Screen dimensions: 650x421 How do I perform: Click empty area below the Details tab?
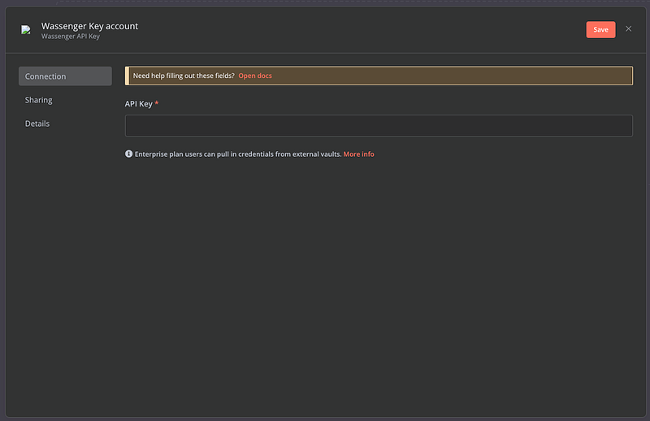tap(65, 244)
